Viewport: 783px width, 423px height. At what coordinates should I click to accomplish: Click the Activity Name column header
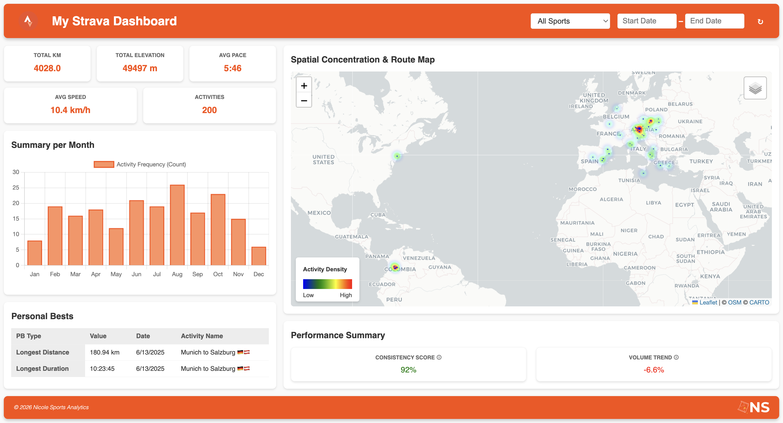click(202, 336)
